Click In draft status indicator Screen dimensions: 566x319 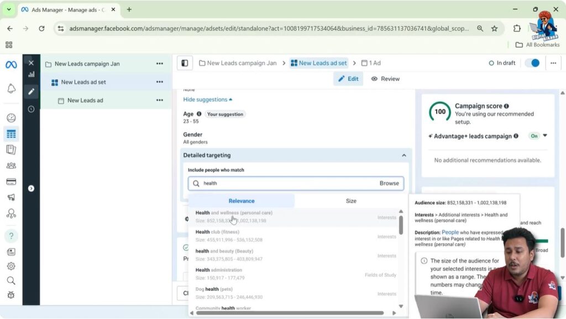pyautogui.click(x=502, y=63)
